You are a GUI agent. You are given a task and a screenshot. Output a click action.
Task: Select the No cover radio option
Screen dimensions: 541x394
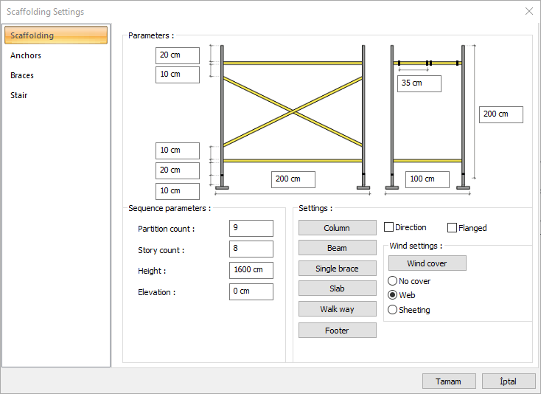(x=393, y=281)
